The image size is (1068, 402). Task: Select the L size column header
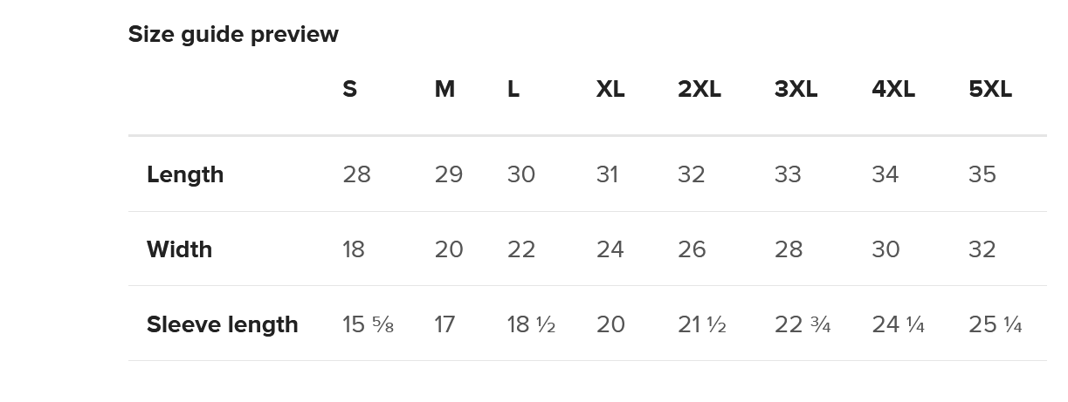click(513, 89)
